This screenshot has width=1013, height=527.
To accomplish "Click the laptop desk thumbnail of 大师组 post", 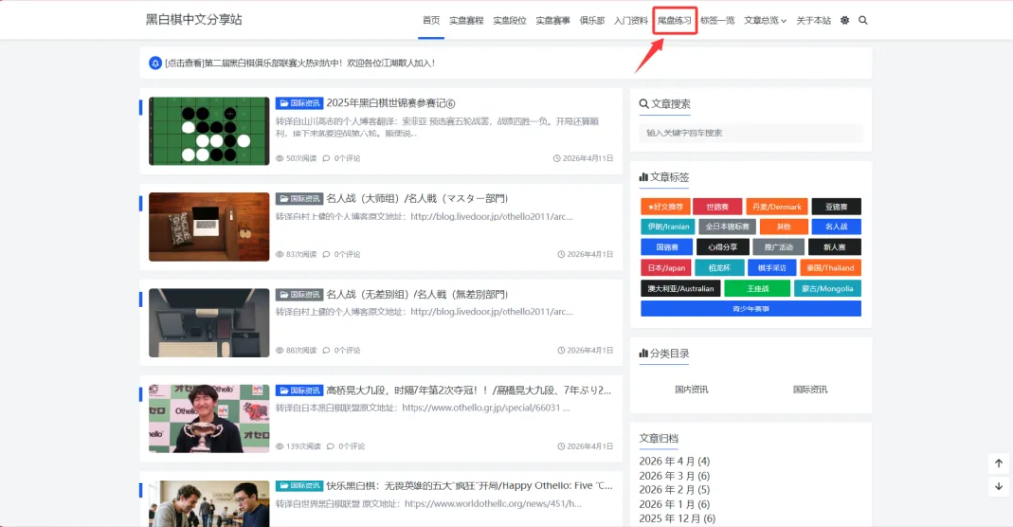I will click(210, 226).
